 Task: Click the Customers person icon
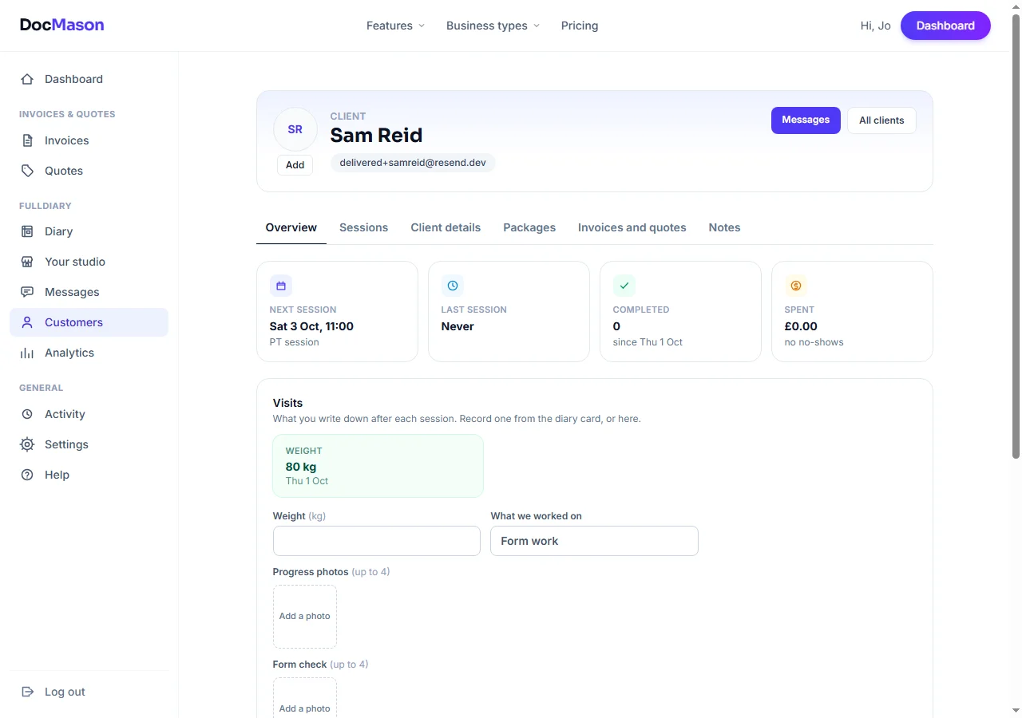click(x=27, y=322)
